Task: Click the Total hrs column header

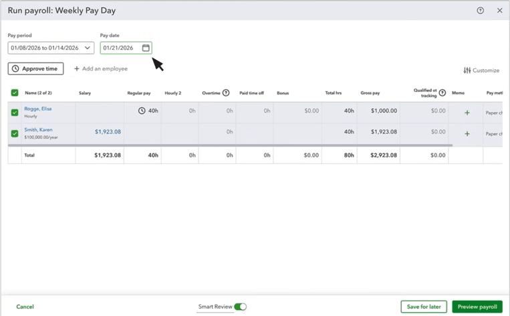Action: tap(334, 93)
